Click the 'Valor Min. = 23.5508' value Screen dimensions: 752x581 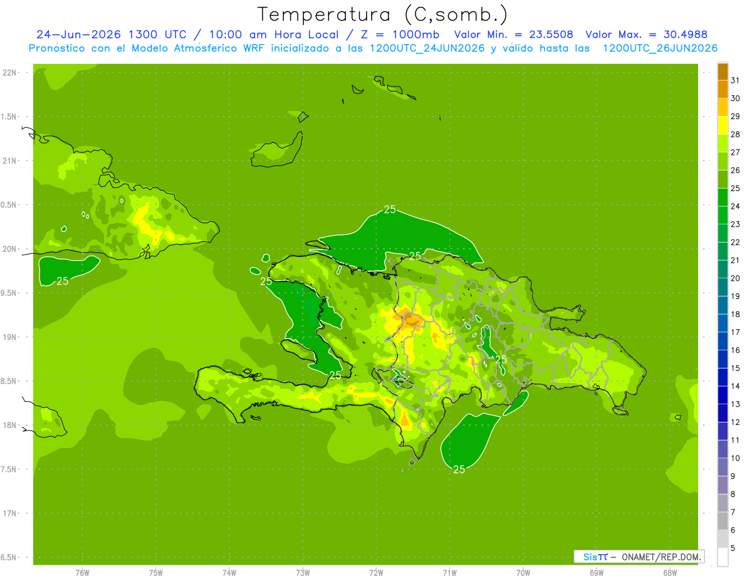[x=514, y=34]
